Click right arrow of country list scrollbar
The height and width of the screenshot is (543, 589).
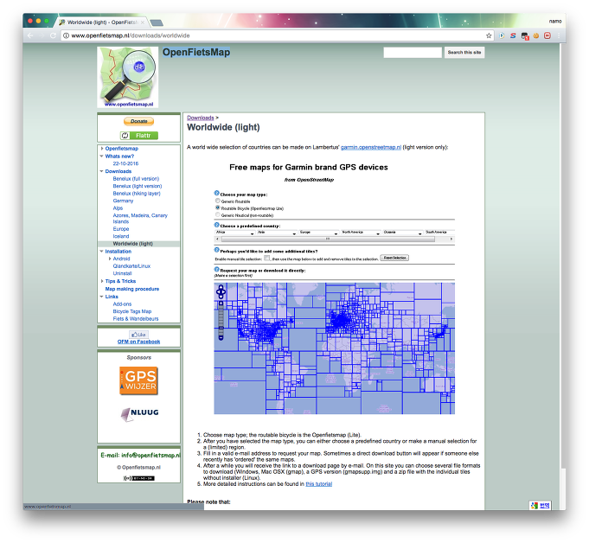pos(451,240)
